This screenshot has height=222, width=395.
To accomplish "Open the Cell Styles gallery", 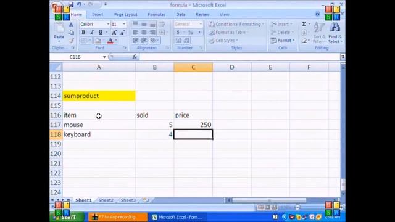I will (223, 41).
